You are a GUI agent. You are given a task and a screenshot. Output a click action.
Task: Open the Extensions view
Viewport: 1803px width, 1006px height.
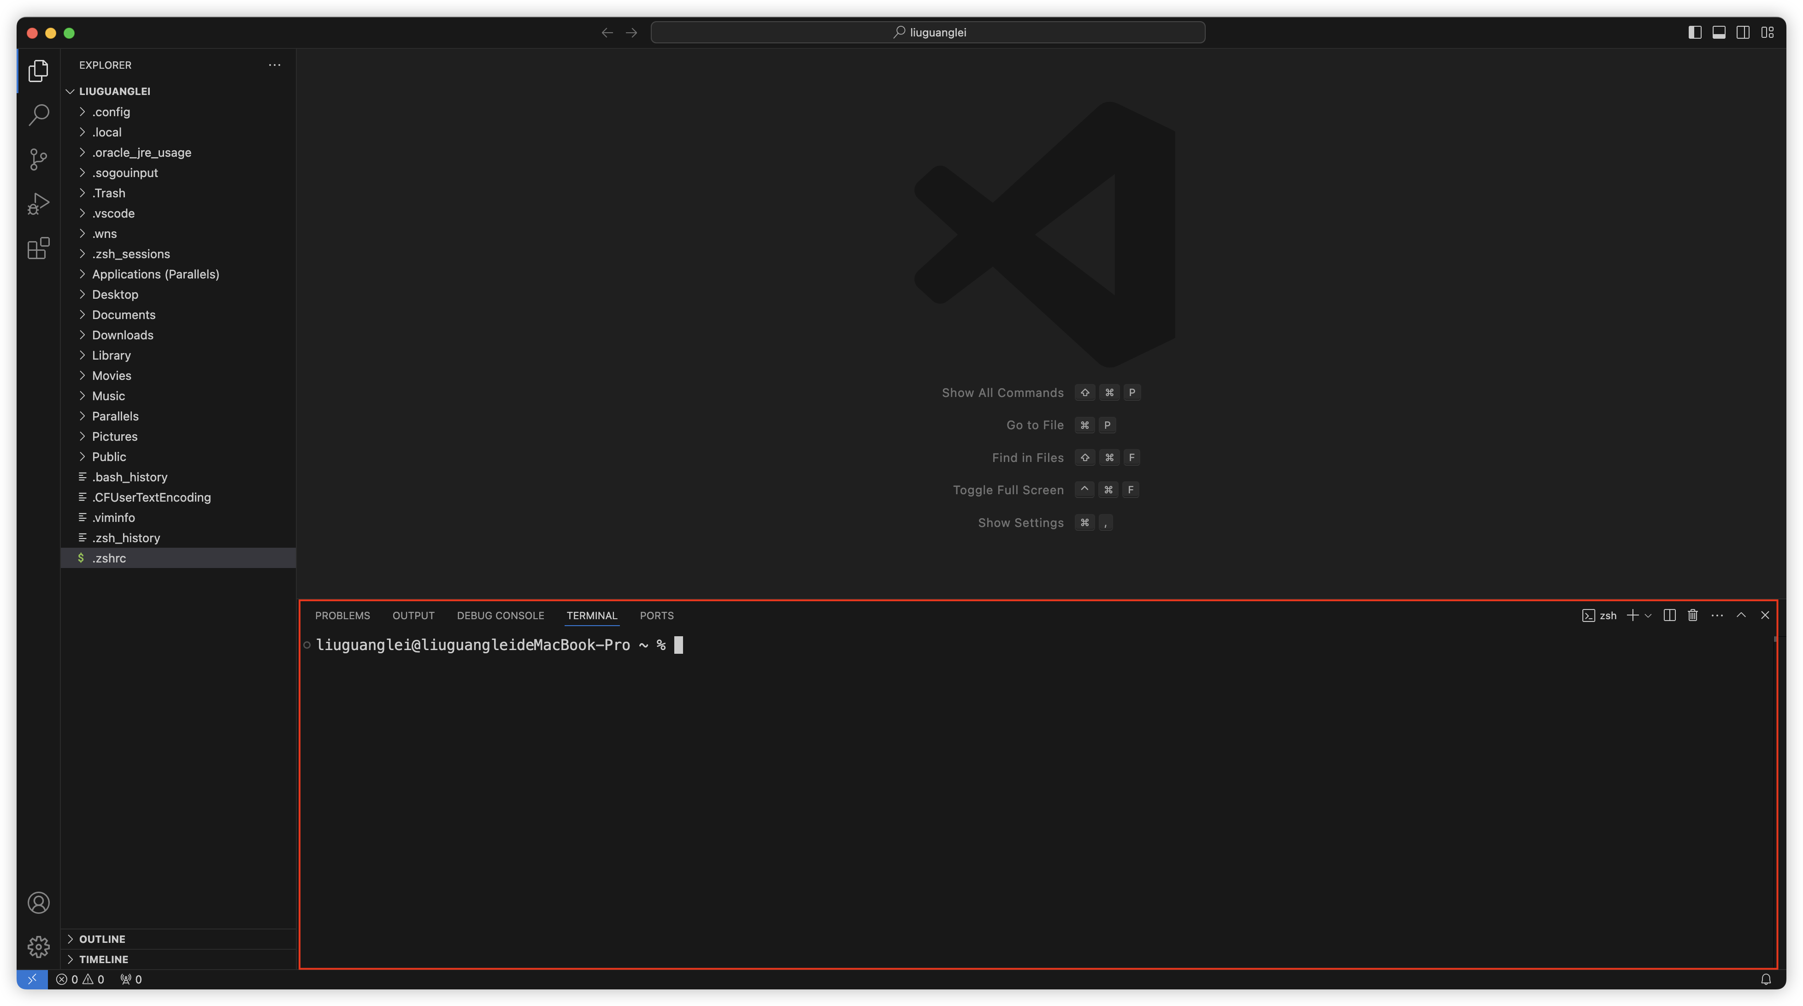39,248
